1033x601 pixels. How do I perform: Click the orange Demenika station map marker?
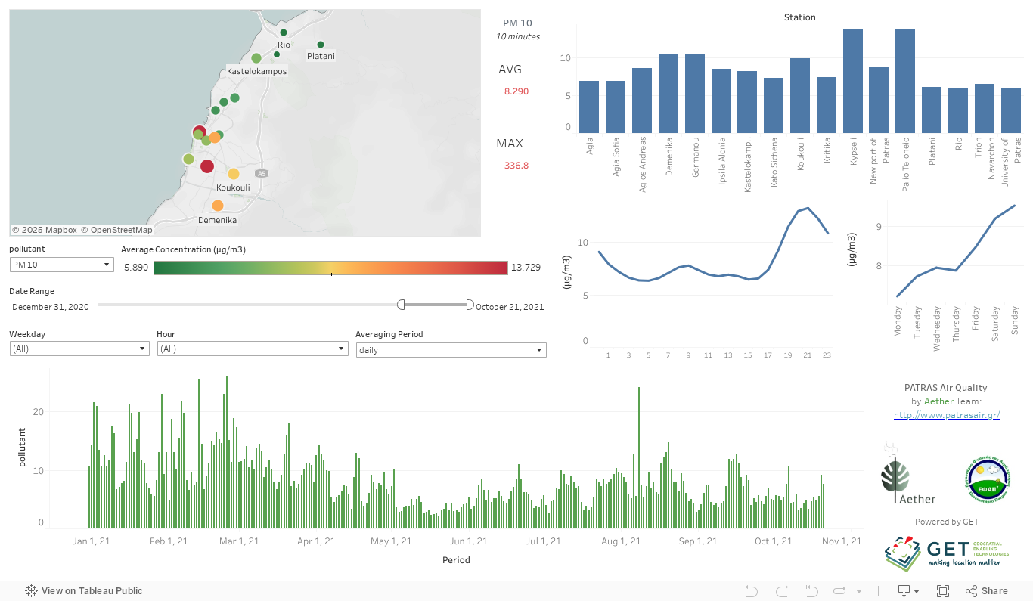(218, 206)
